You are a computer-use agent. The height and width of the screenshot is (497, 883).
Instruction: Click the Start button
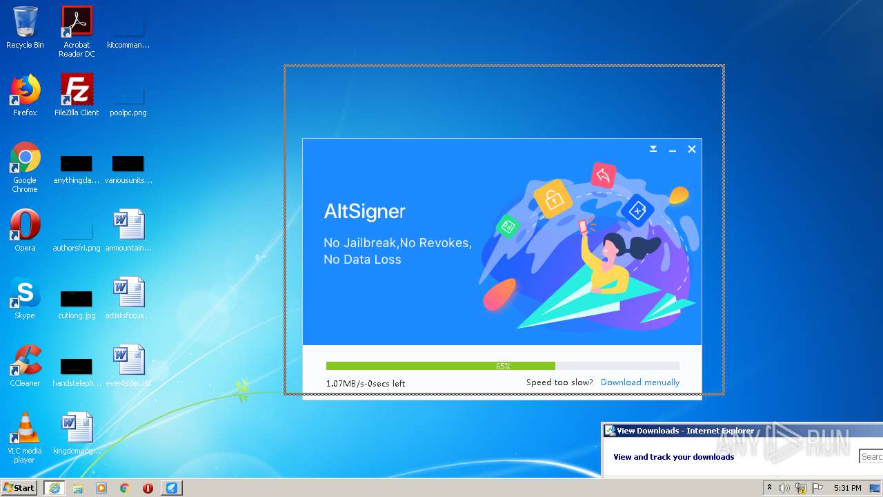(19, 487)
